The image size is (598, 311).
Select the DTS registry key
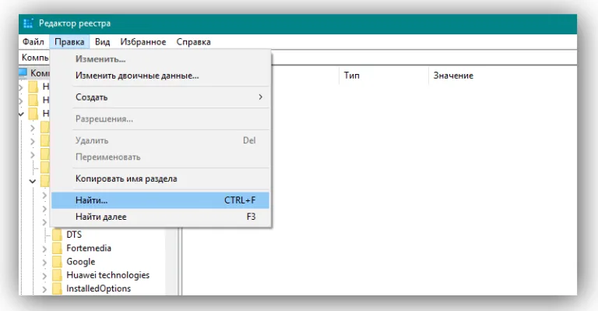click(74, 235)
